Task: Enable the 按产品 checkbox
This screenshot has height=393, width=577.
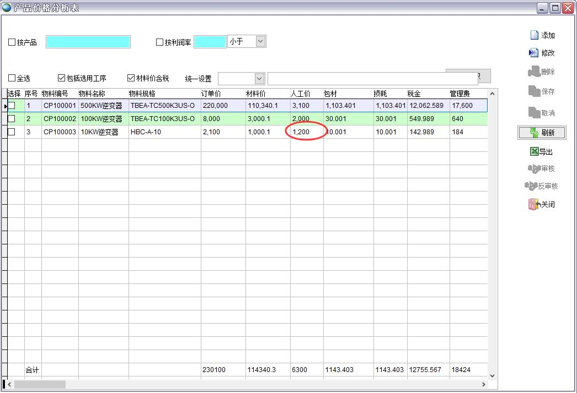Action: pos(12,42)
